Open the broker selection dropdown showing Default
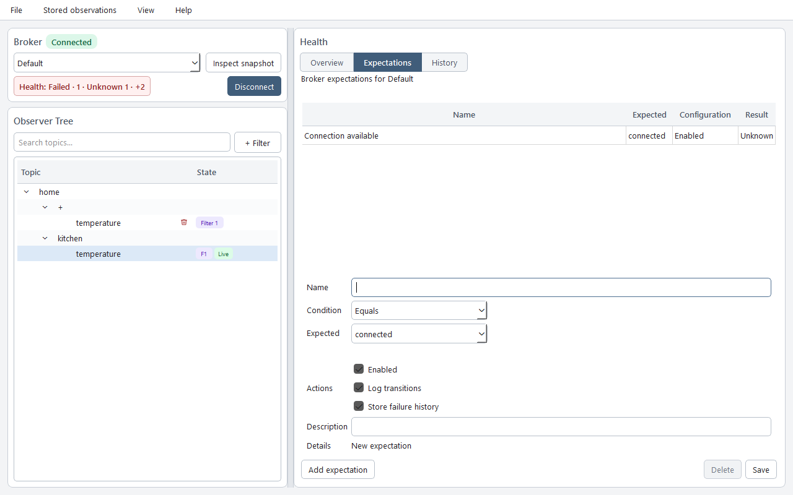The image size is (793, 495). coord(107,62)
